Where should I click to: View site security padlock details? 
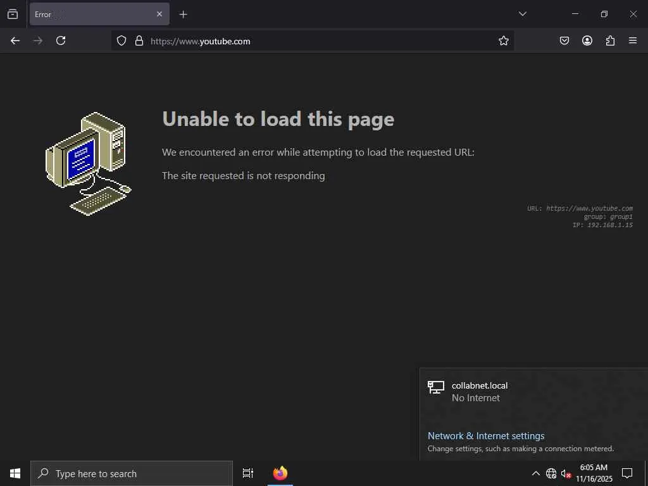tap(139, 40)
